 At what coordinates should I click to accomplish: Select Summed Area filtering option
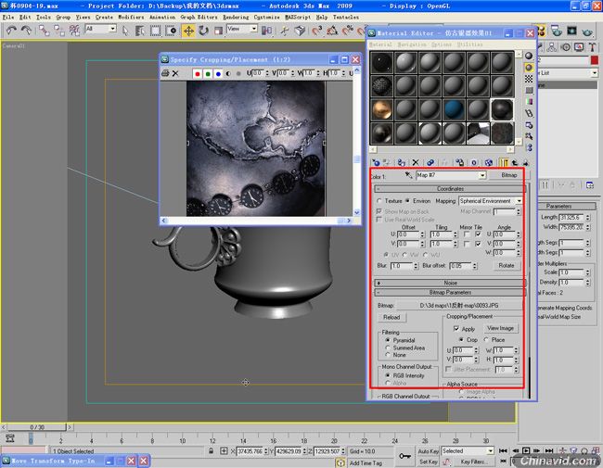click(x=388, y=348)
